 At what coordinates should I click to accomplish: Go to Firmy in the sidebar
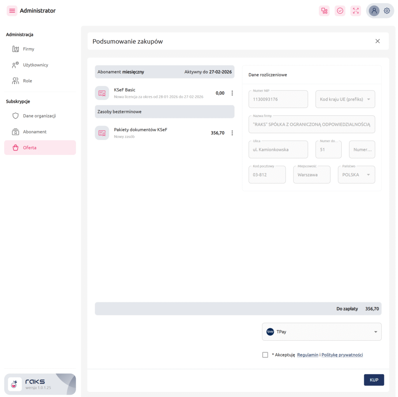point(28,49)
